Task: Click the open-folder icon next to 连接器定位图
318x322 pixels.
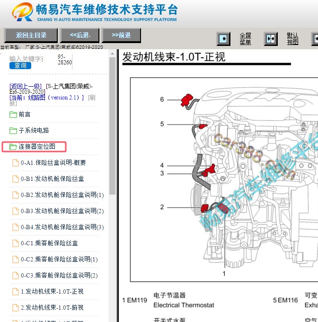Action: (13, 147)
